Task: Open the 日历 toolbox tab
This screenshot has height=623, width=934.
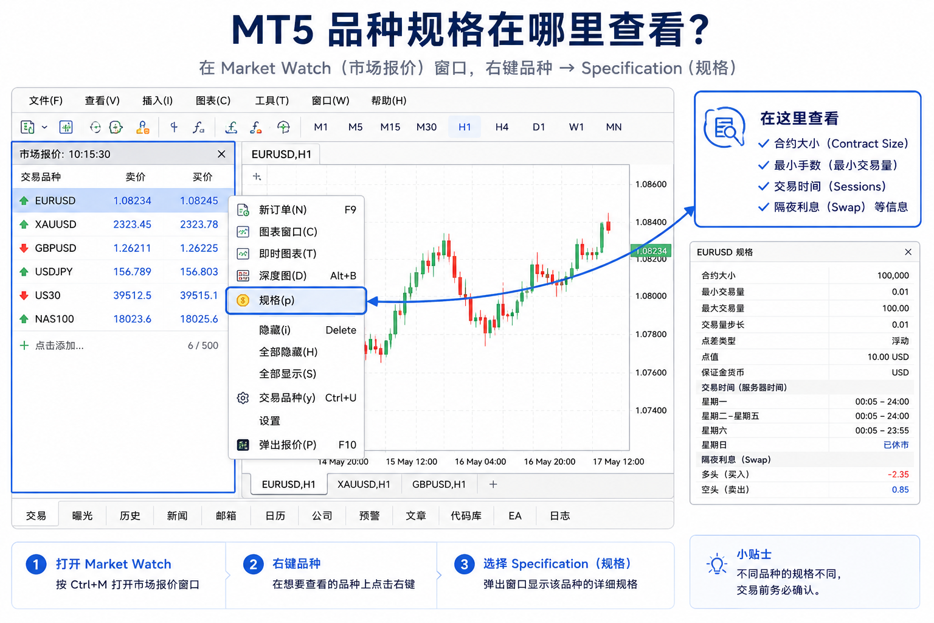Action: click(x=275, y=516)
